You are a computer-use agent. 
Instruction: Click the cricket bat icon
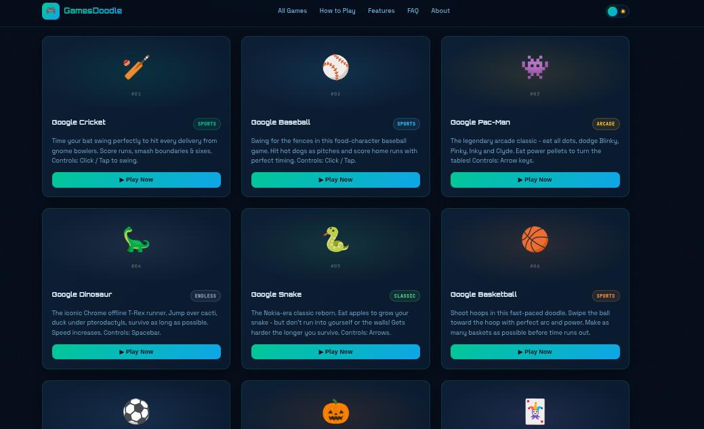[136, 67]
